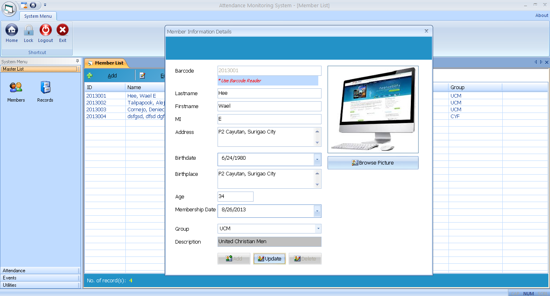Open the Birthdate date picker dropdown

[317, 159]
